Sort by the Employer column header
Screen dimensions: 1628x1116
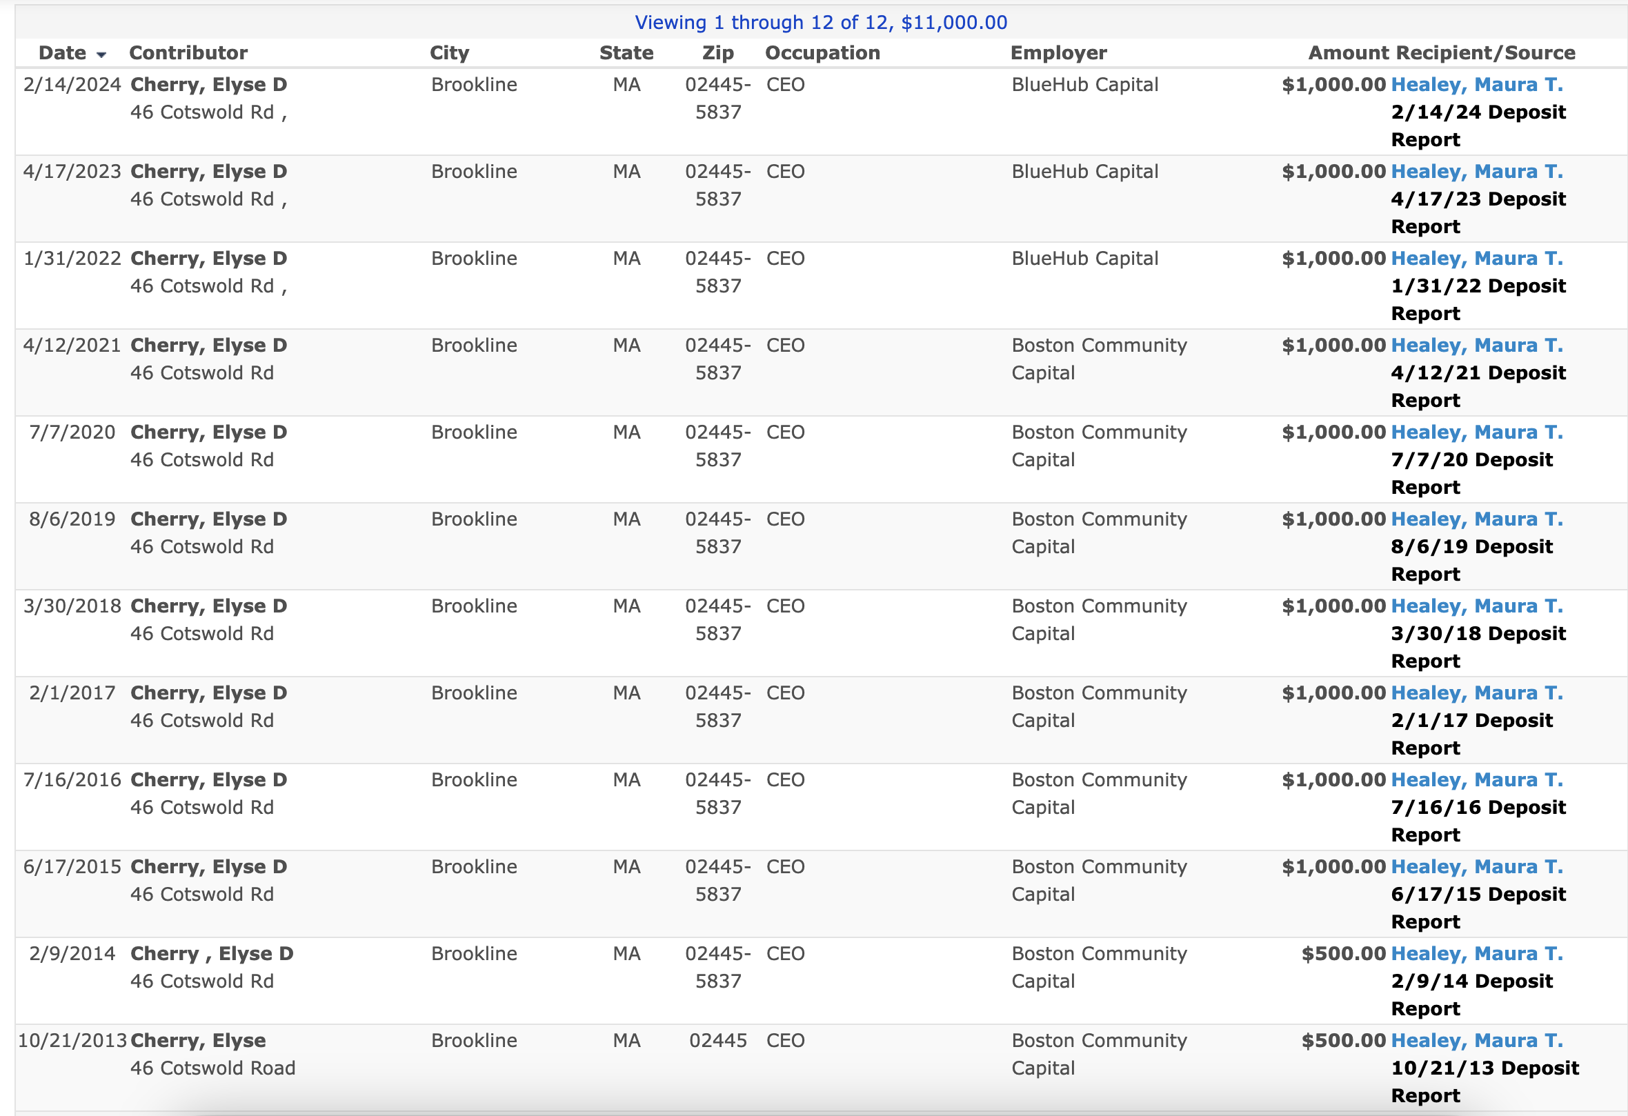click(1058, 52)
